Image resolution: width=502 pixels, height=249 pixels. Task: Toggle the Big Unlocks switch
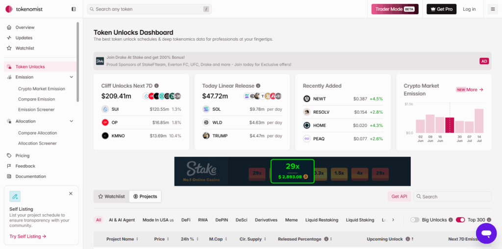click(415, 220)
